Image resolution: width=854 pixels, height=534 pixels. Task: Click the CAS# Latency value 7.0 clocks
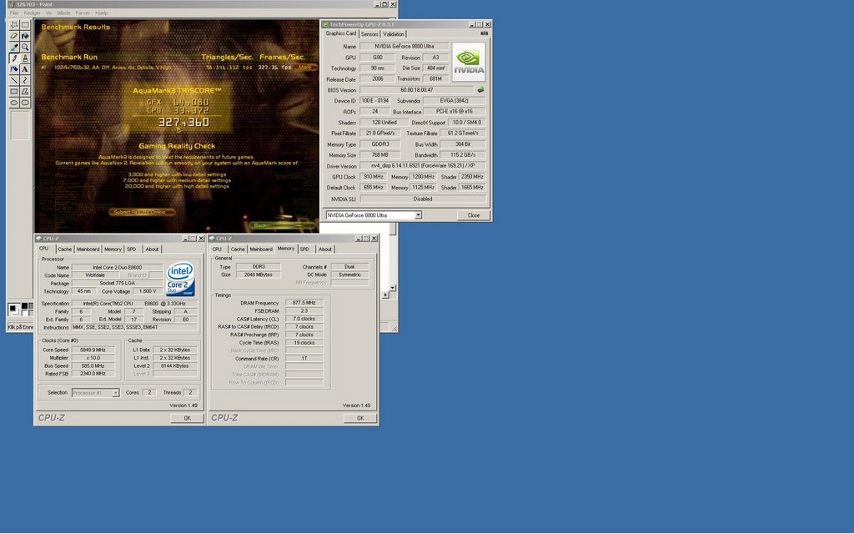(304, 319)
